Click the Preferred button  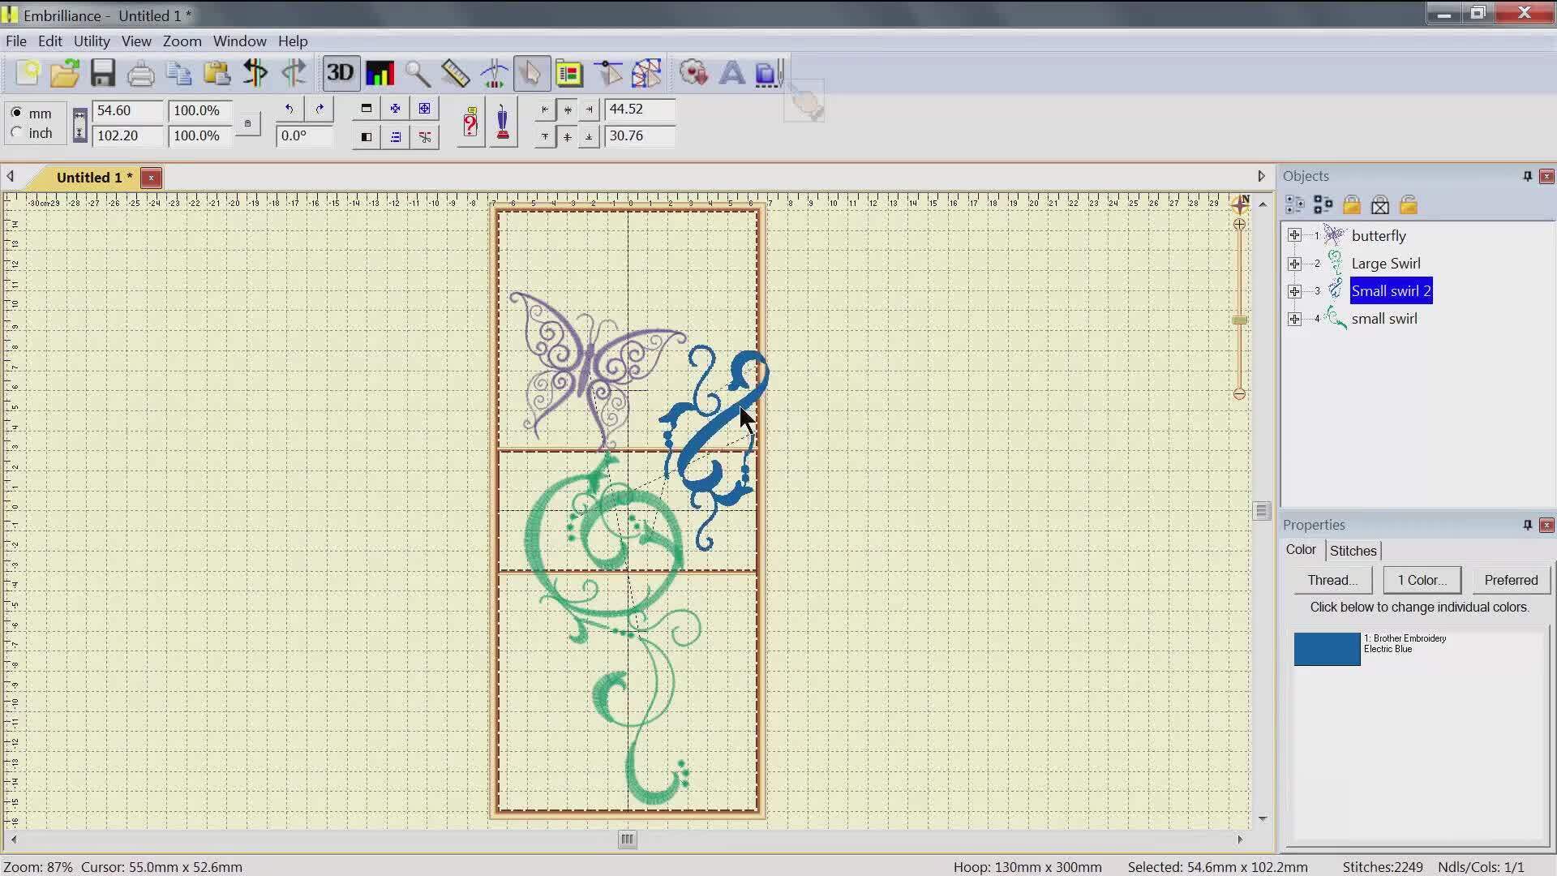pyautogui.click(x=1511, y=580)
